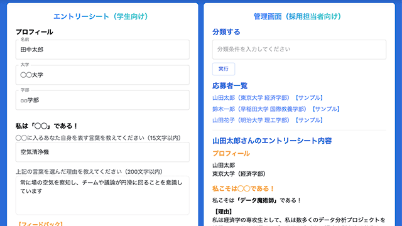Click the 実行 button
Viewport: 402px width, 226px height.
click(224, 69)
